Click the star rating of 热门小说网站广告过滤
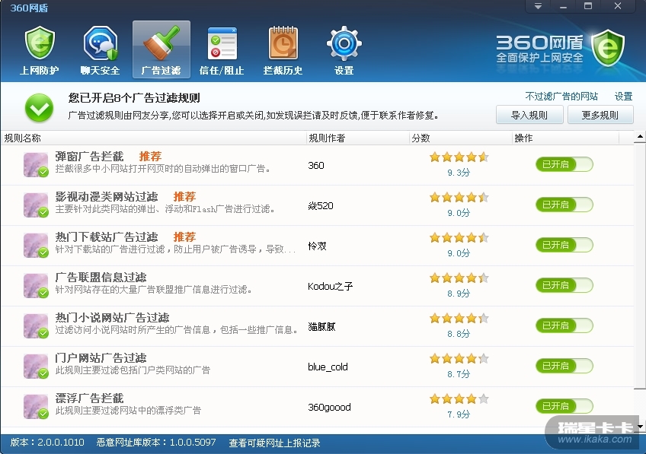The width and height of the screenshot is (646, 454). pos(459,319)
